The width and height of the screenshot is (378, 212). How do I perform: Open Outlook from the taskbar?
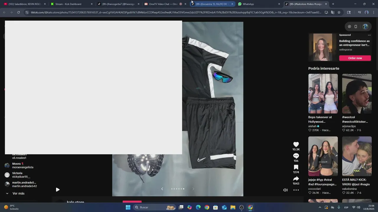(224, 207)
